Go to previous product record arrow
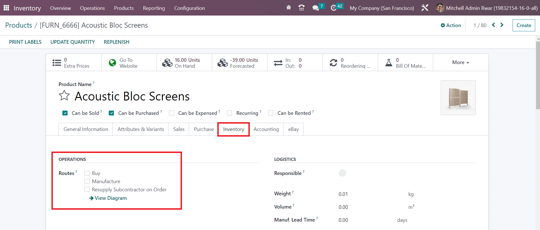The width and height of the screenshot is (540, 230). click(493, 25)
